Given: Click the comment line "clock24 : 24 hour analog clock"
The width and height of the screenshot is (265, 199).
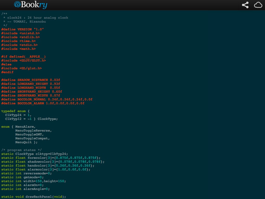Looking at the screenshot, I should 37,18.
